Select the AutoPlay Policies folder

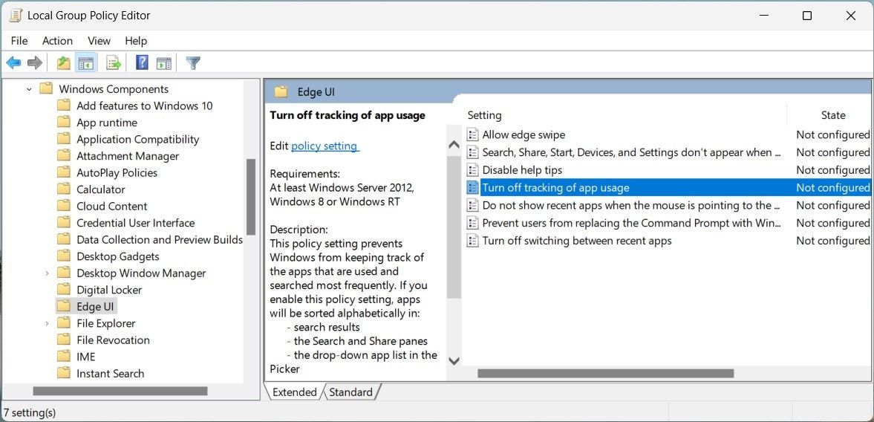tap(117, 173)
